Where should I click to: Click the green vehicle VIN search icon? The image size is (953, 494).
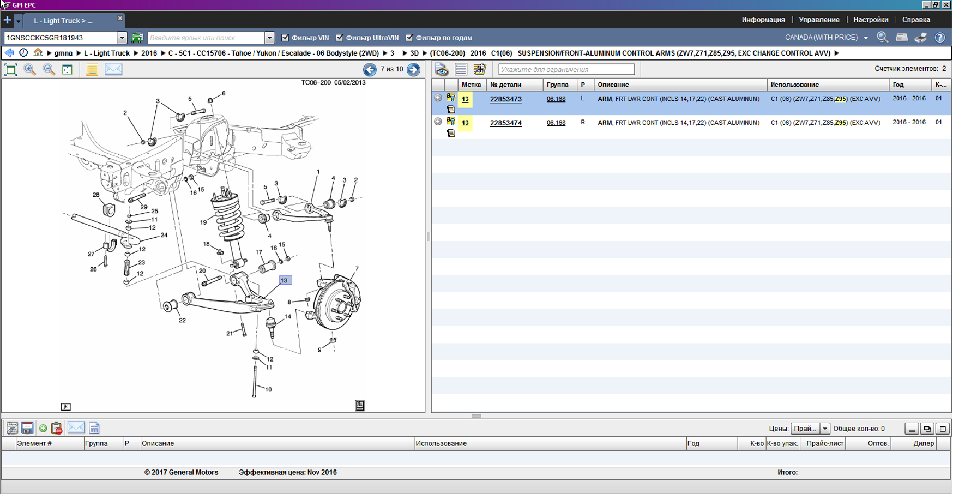(x=137, y=38)
